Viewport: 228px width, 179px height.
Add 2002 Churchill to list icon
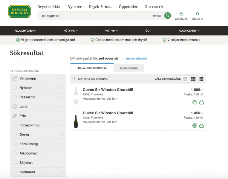[194, 102]
